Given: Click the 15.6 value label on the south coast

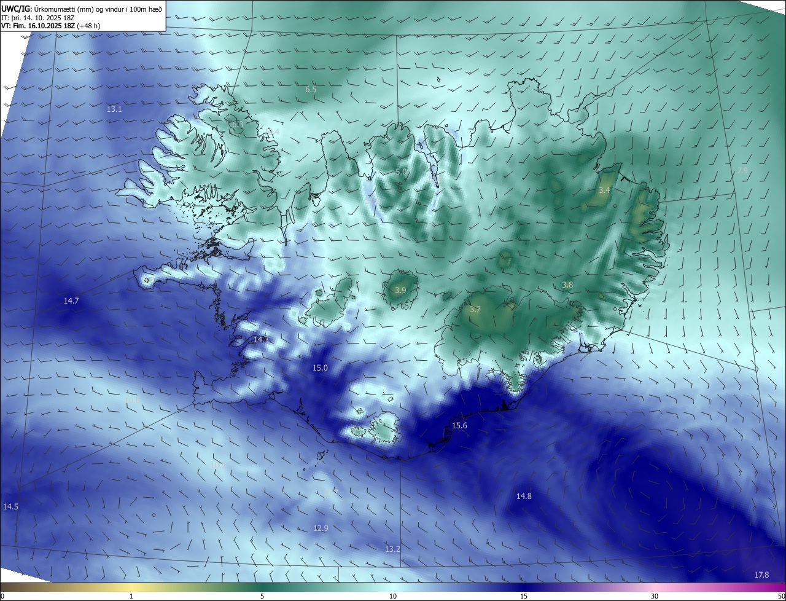Looking at the screenshot, I should click(459, 425).
